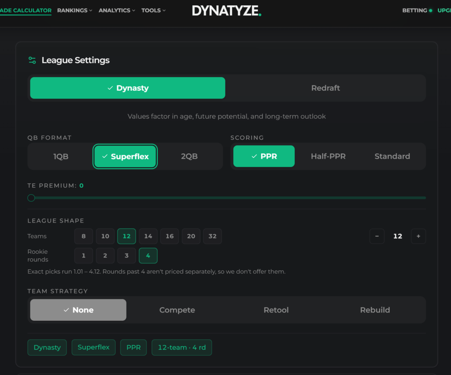Click the League Settings heading
Screen dimensions: 451x375
(76, 60)
